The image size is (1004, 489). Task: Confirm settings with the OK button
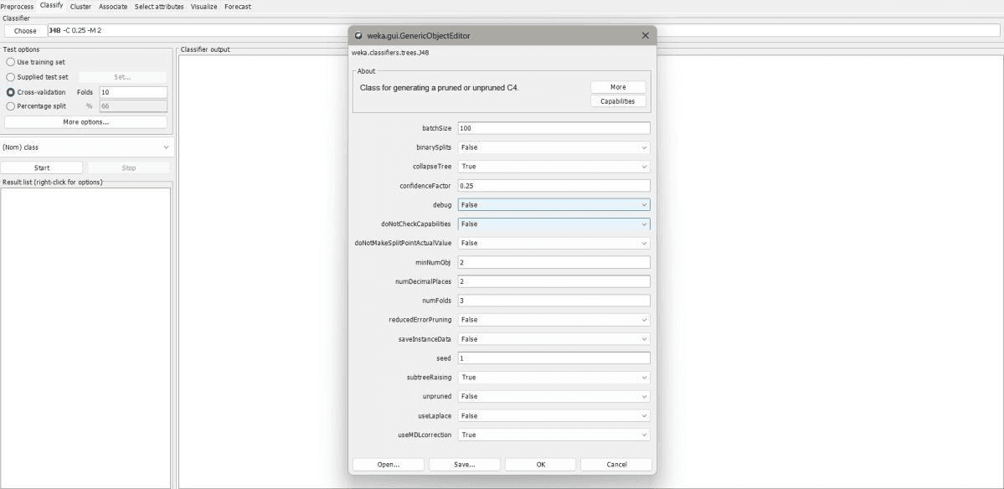[540, 465]
